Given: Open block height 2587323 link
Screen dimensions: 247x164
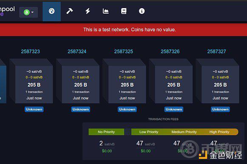Looking at the screenshot, I should 31,51.
